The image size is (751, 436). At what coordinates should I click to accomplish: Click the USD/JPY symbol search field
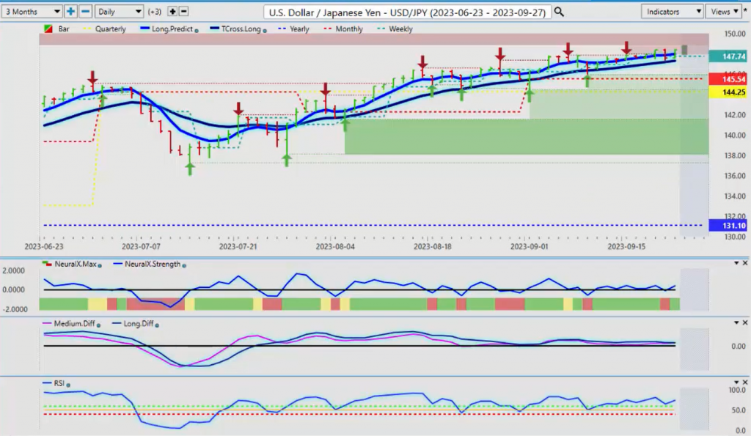(407, 12)
